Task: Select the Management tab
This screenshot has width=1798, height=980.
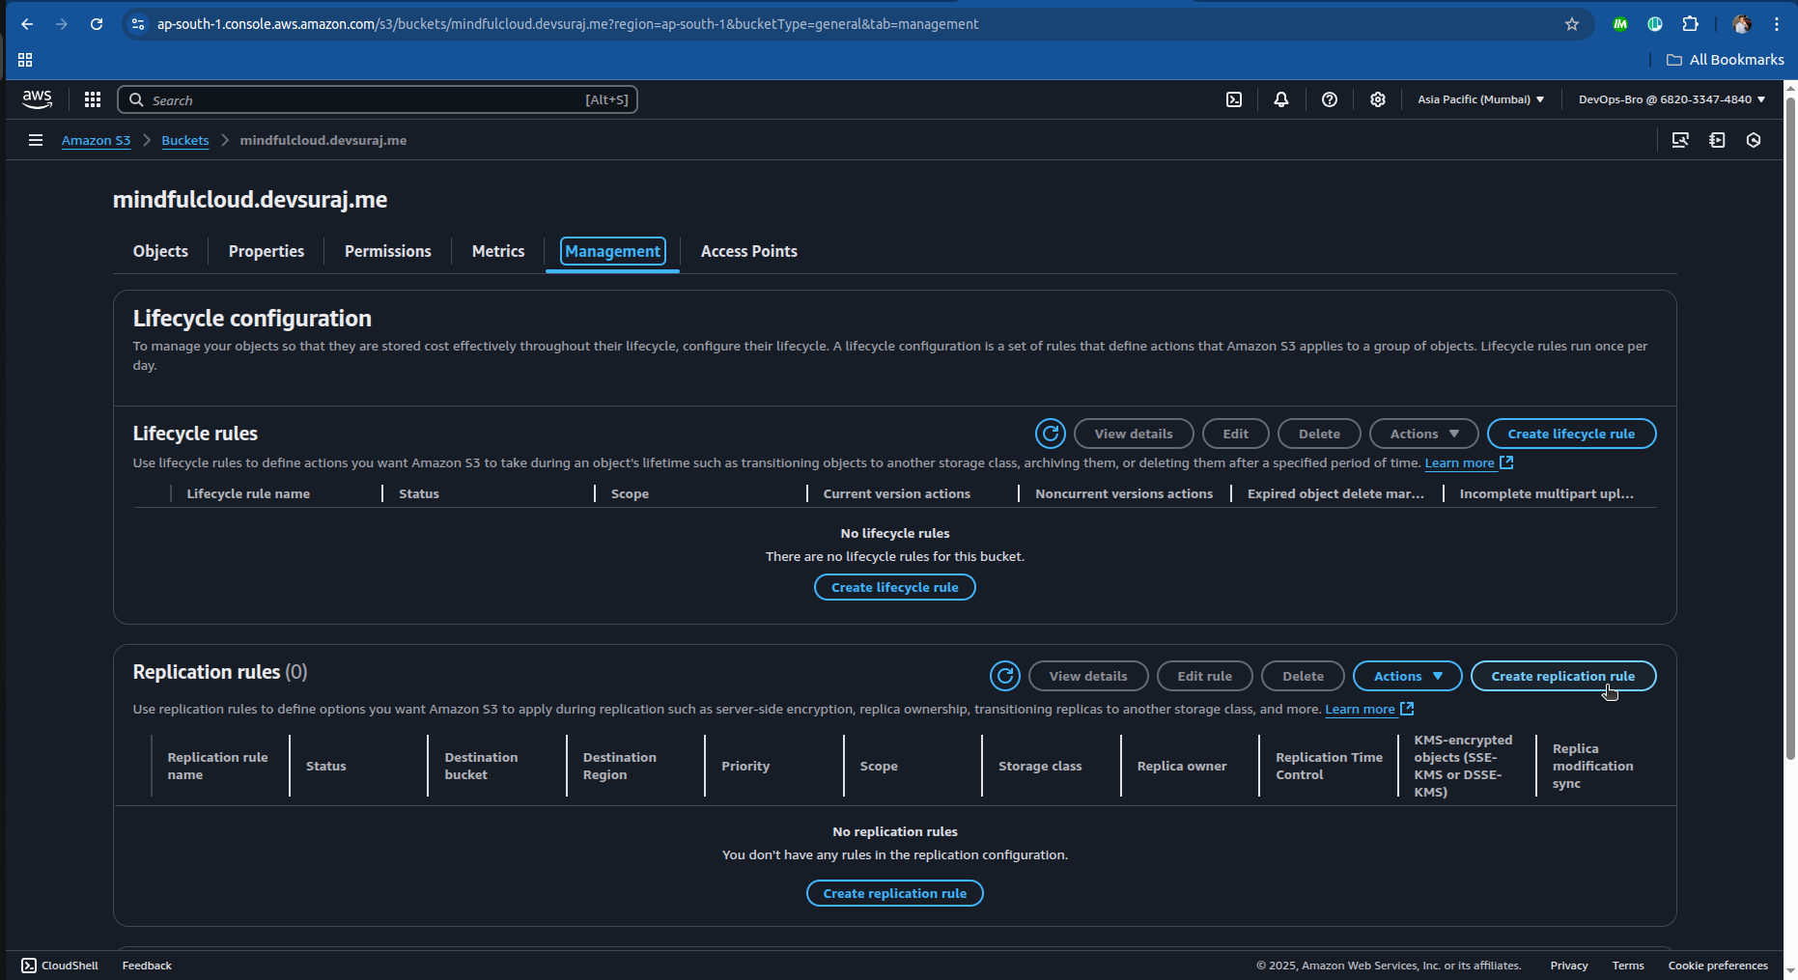Action: coord(612,251)
